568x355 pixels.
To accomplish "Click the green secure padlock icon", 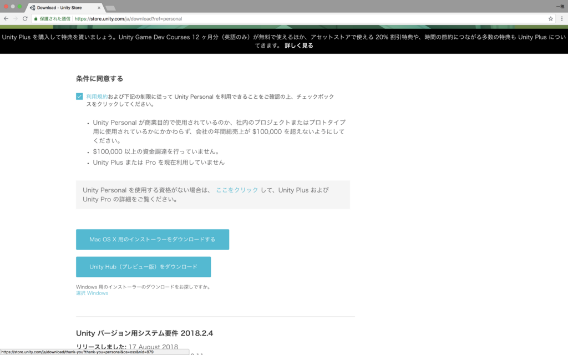I will point(35,19).
